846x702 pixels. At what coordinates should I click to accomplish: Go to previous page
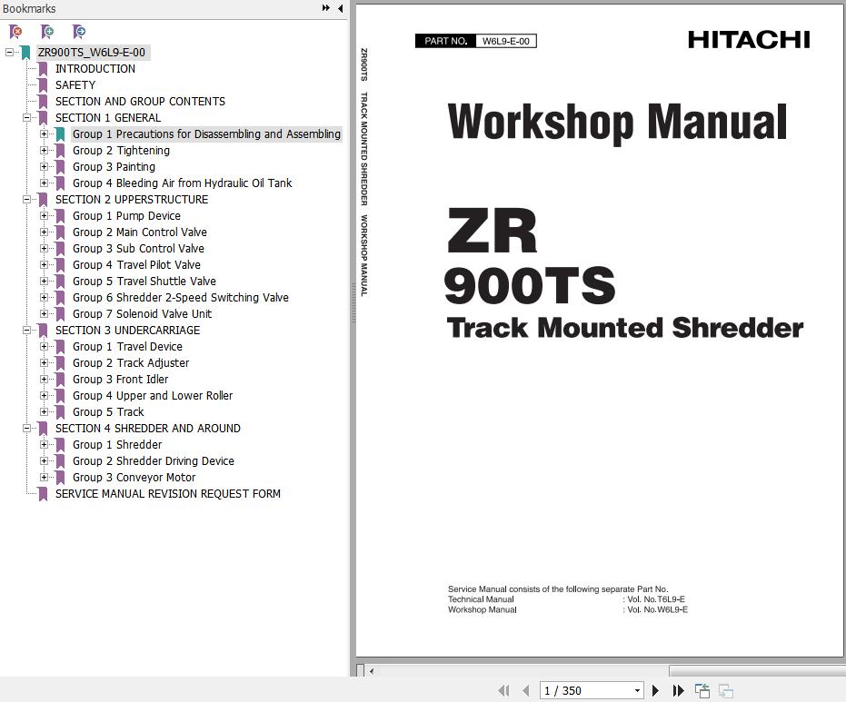525,691
